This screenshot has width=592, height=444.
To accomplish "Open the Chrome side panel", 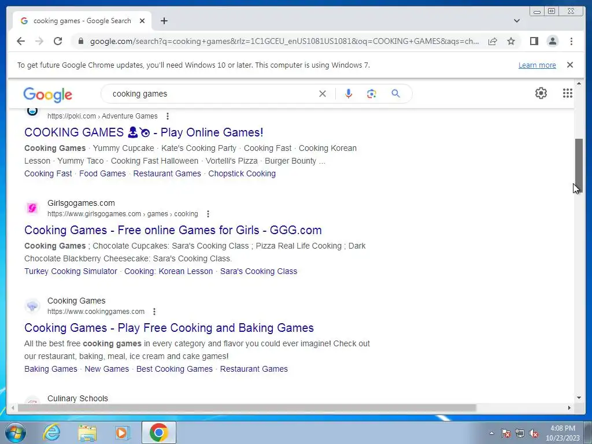I will point(534,41).
